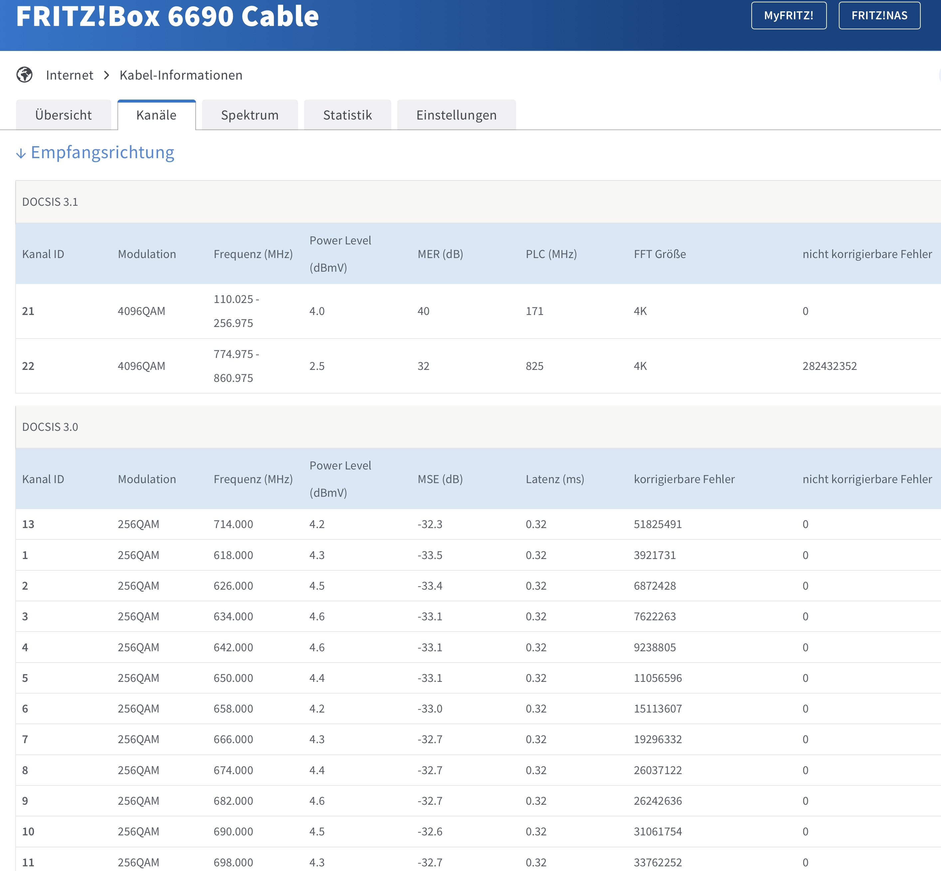Click the MyFRITZ! button

click(788, 16)
